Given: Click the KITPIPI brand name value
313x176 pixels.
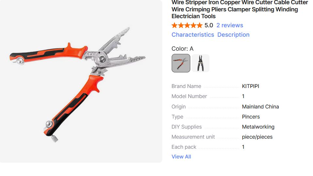Looking at the screenshot, I should pyautogui.click(x=251, y=86).
